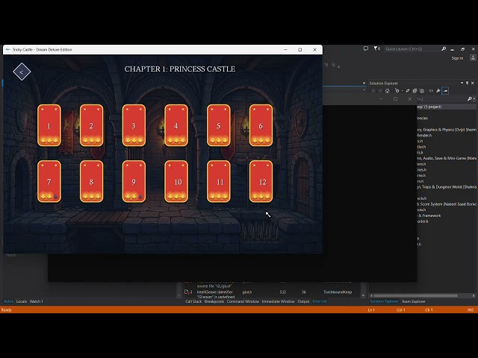This screenshot has width=478, height=358.
Task: Open Immediate Window tab
Action: (x=279, y=301)
